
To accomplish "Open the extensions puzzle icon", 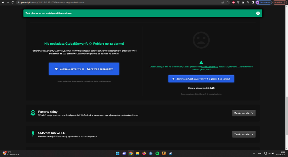I will (x=243, y=2).
